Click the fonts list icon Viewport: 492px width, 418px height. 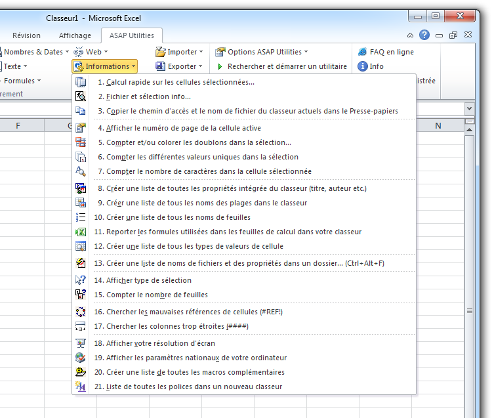pos(81,387)
